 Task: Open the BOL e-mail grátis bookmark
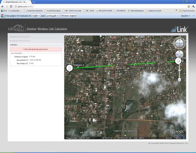(11, 11)
